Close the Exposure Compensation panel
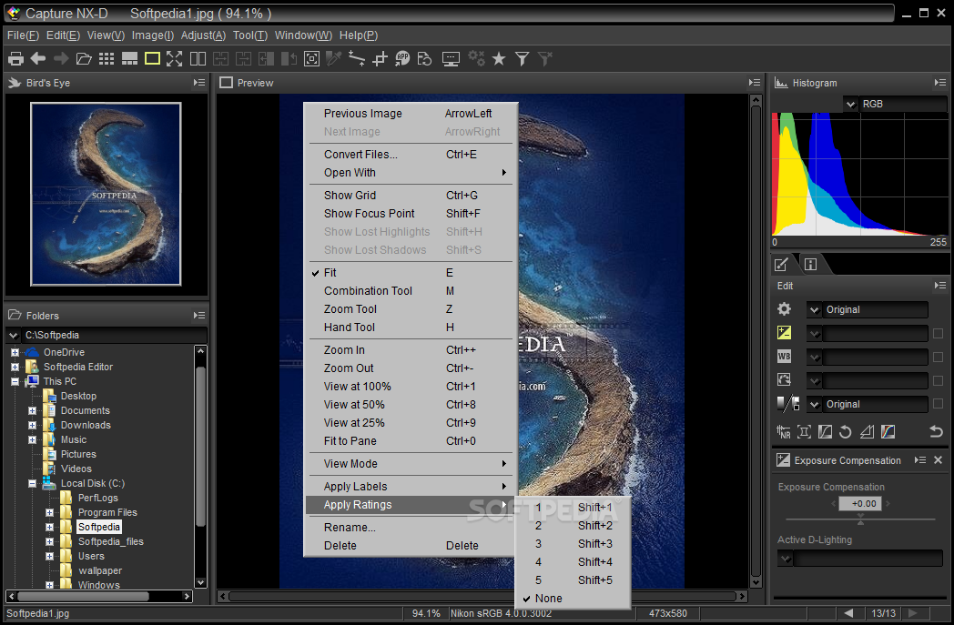954x625 pixels. point(939,460)
